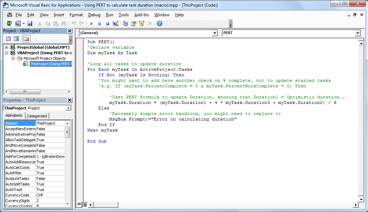Select the (Name) property row
Viewport: 368px width, 212px height.
[x=35, y=123]
